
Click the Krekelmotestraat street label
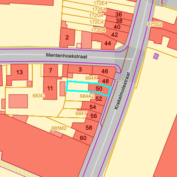[x=122, y=91]
